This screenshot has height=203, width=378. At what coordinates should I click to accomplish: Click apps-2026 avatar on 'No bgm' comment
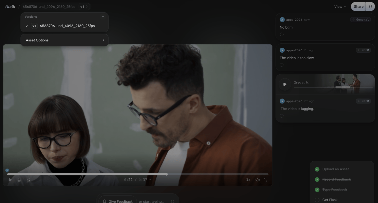tap(282, 20)
